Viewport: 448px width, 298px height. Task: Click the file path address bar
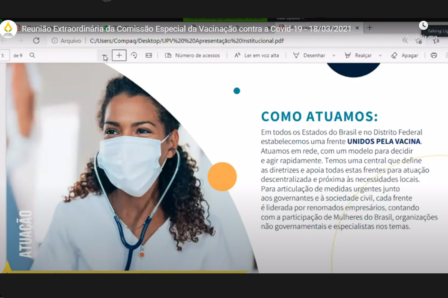click(x=187, y=41)
